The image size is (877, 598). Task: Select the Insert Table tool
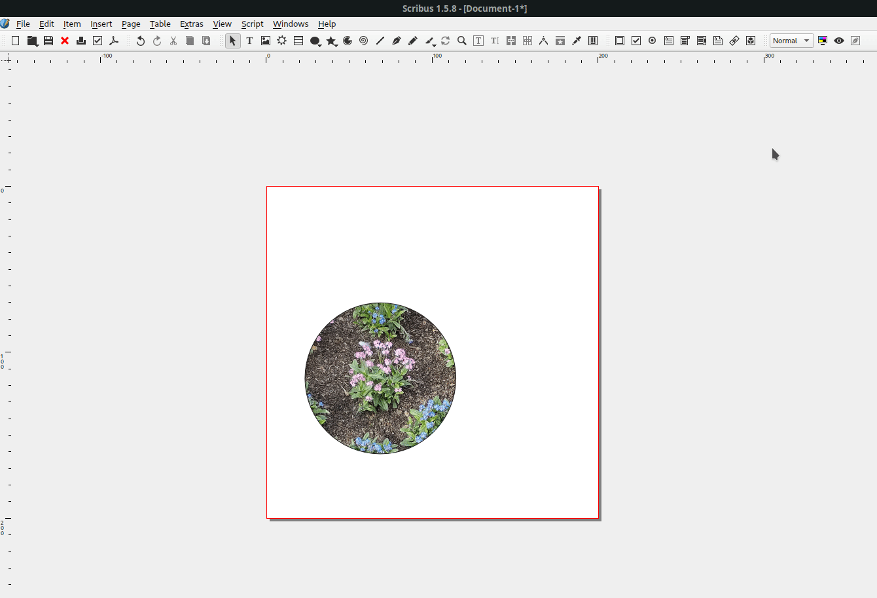[x=298, y=40]
